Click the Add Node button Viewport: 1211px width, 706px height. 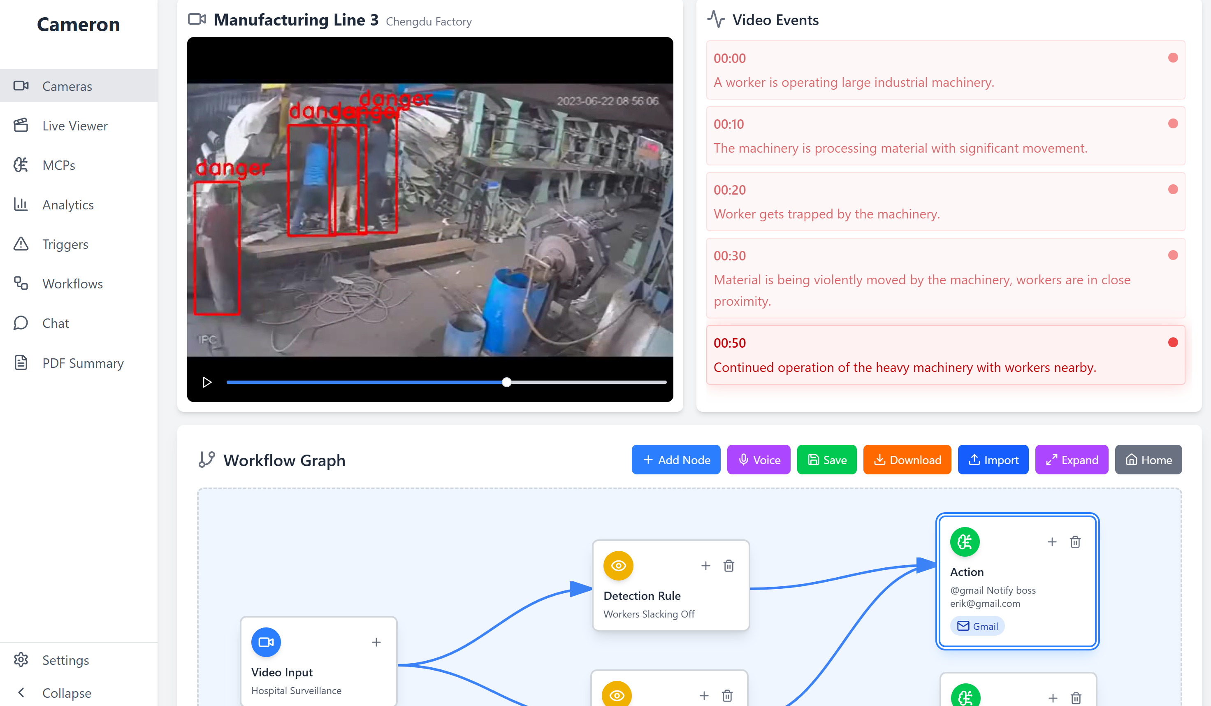pyautogui.click(x=676, y=460)
